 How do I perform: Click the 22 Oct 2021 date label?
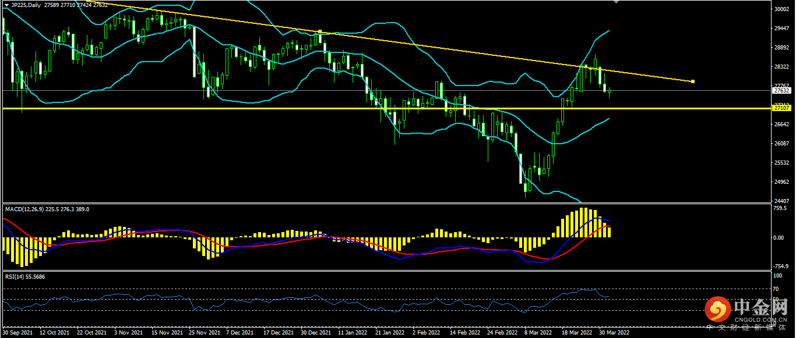click(x=91, y=333)
